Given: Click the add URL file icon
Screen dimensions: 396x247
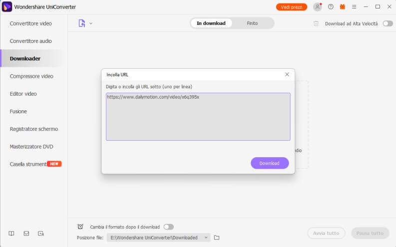Looking at the screenshot, I should click(81, 23).
